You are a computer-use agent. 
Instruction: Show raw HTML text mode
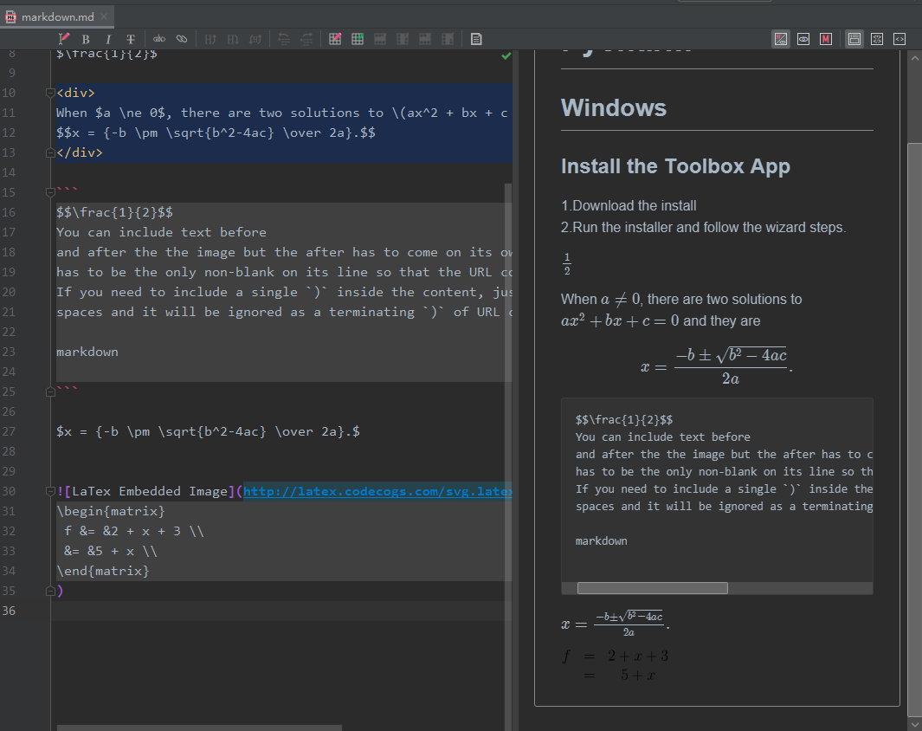click(899, 39)
